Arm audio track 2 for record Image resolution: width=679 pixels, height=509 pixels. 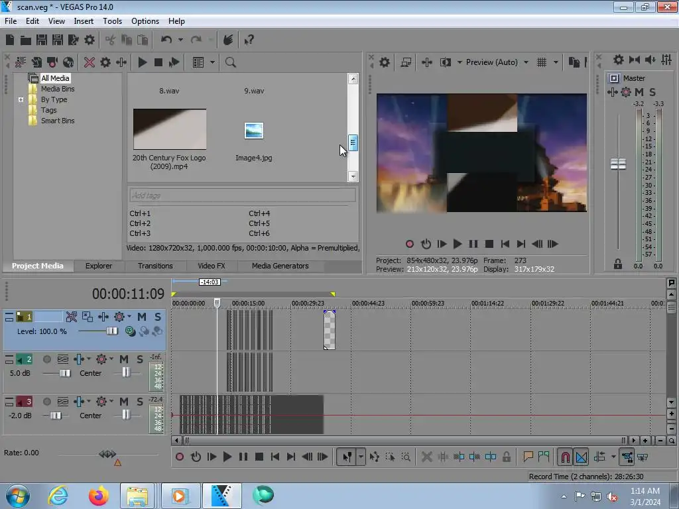tap(47, 359)
